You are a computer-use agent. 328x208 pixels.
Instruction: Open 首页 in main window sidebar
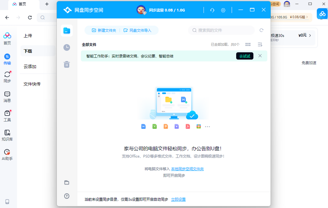7,39
